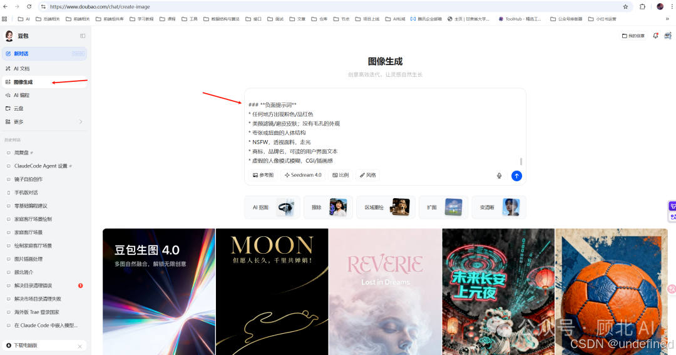Open the REVERIE poster thumbnail
Screen dimensions: 676x355
point(386,292)
